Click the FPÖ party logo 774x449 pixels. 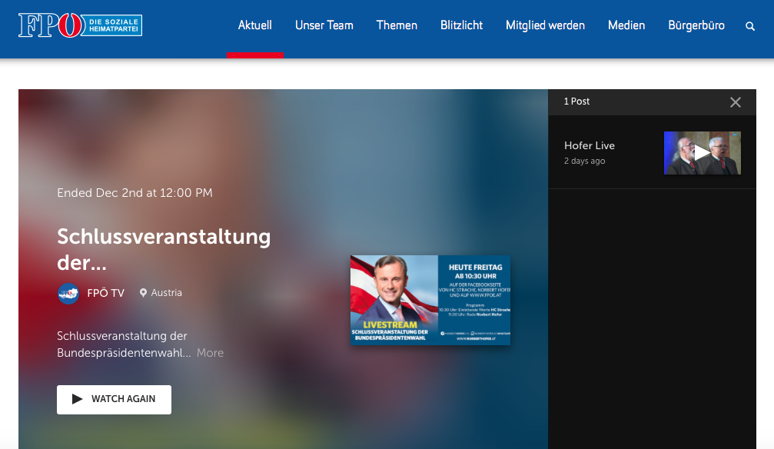click(x=81, y=25)
